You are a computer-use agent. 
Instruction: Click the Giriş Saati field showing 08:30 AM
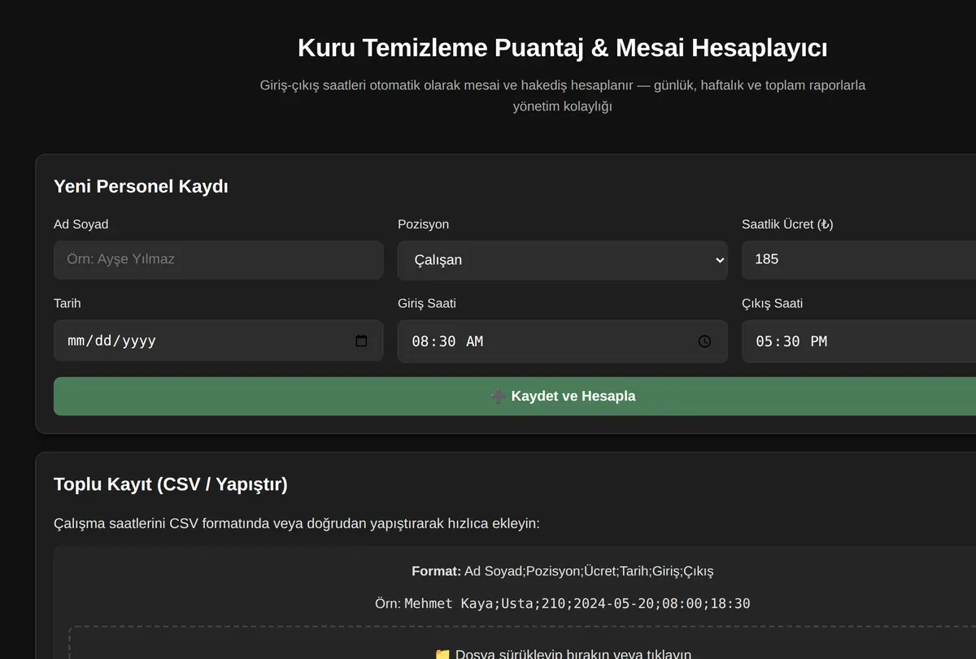point(562,341)
